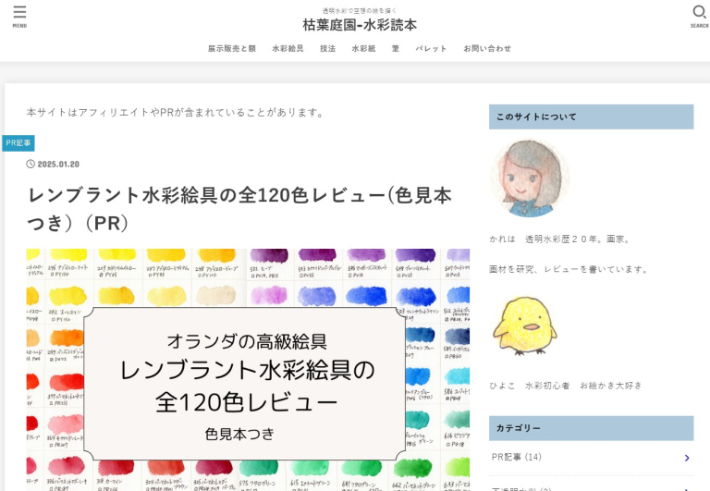Select 水彩絵具 in navigation menu
The image size is (710, 491).
[x=288, y=48]
